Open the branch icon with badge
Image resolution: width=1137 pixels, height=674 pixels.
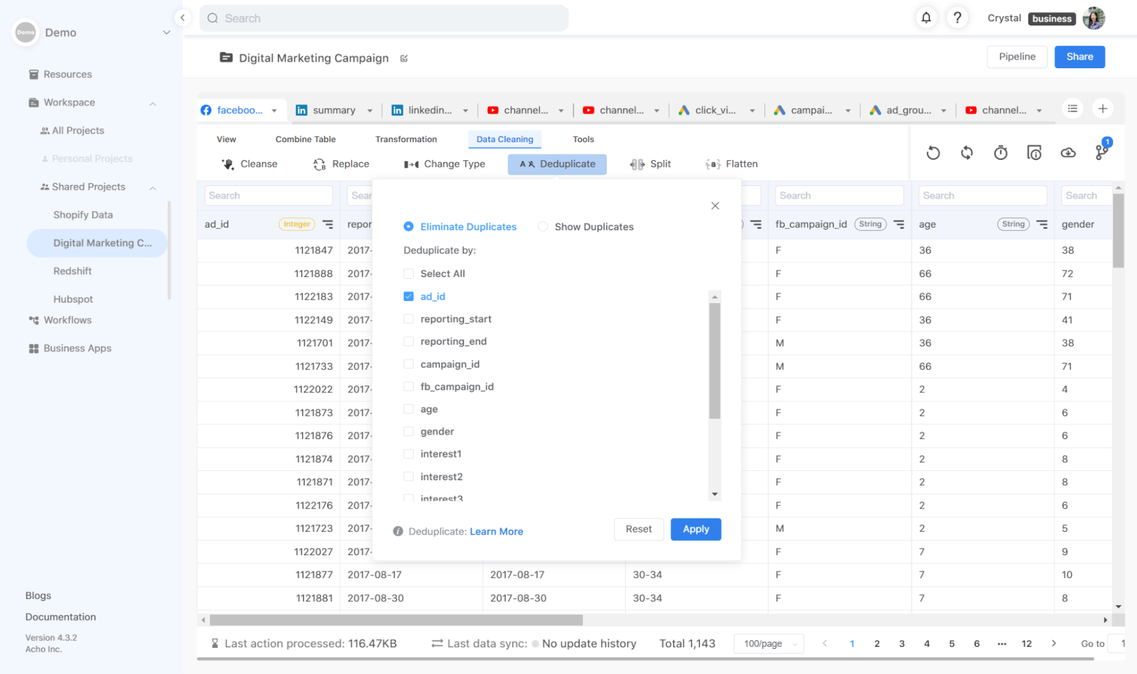point(1101,152)
